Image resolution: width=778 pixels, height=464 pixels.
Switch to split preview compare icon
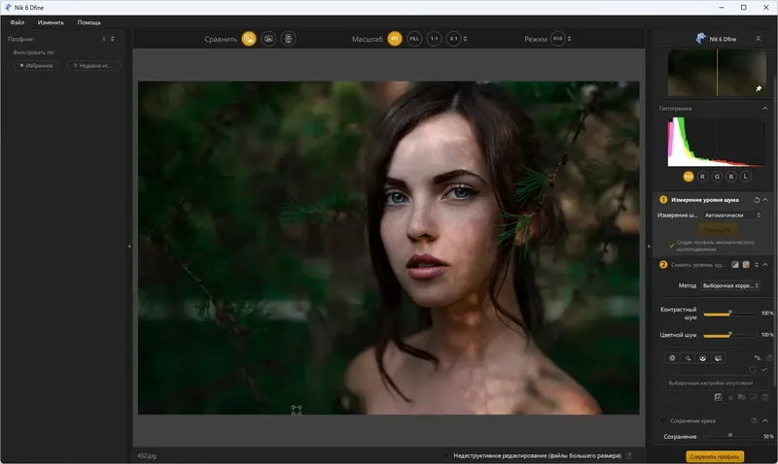click(x=268, y=39)
